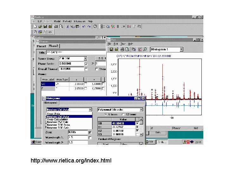Click the new document icon in second toolbar row
This screenshot has width=228, height=171.
[x=35, y=32]
